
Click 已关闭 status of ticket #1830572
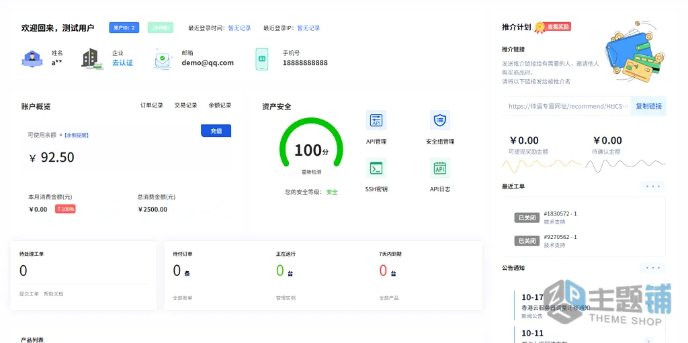[527, 217]
